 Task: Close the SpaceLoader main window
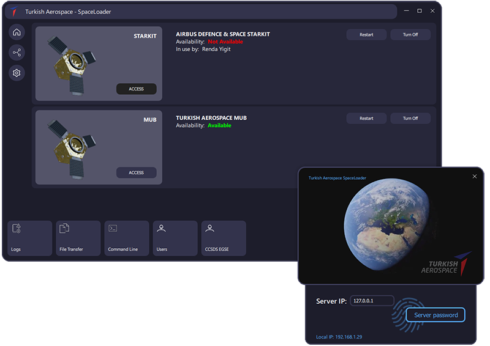click(432, 11)
